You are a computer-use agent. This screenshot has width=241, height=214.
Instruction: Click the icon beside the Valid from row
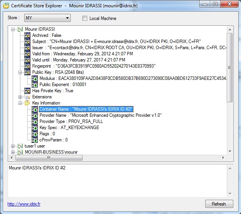pyautogui.click(x=27, y=54)
